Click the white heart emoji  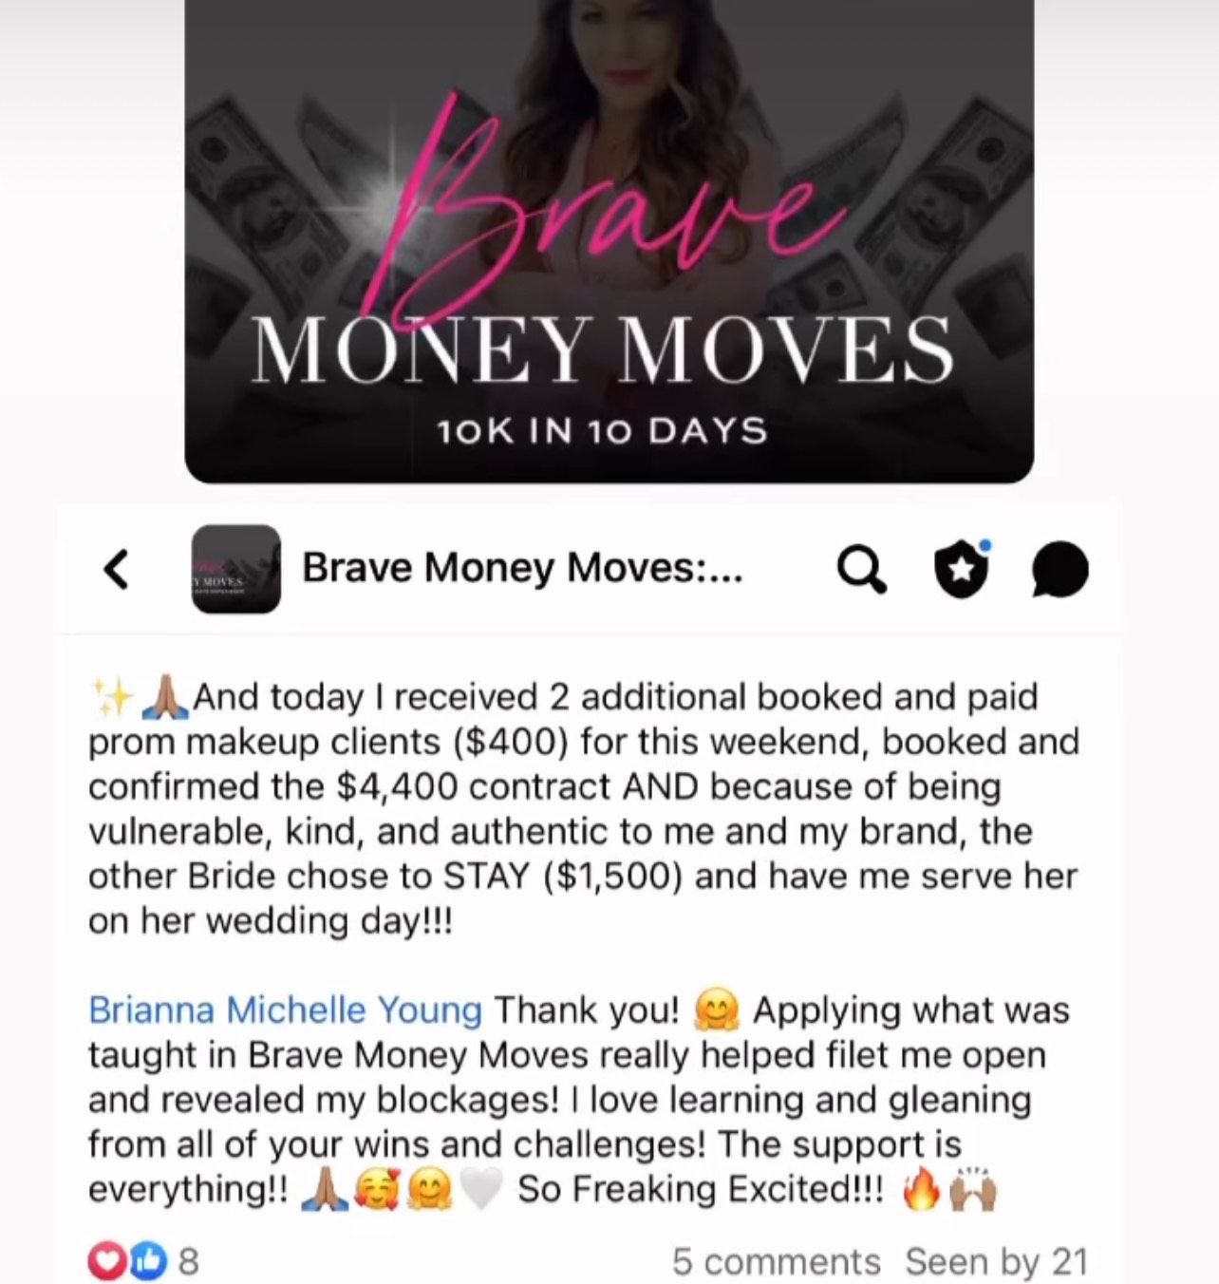pos(481,1190)
